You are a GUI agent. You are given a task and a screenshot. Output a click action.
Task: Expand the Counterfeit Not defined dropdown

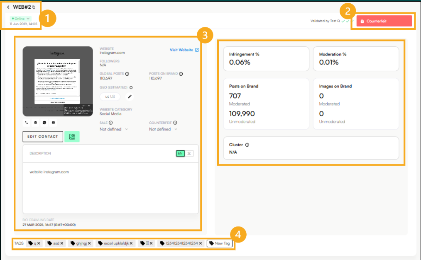163,129
